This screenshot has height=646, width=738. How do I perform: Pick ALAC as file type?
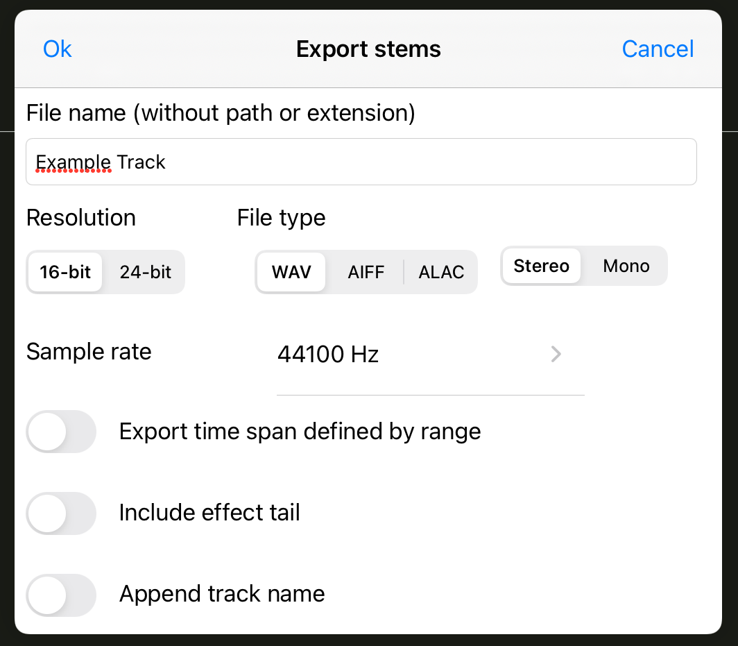coord(441,272)
